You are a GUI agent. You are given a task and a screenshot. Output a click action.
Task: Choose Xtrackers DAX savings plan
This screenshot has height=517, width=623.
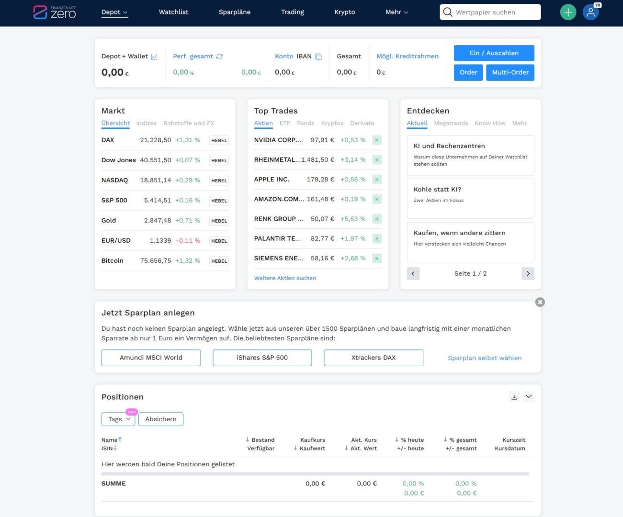[374, 358]
